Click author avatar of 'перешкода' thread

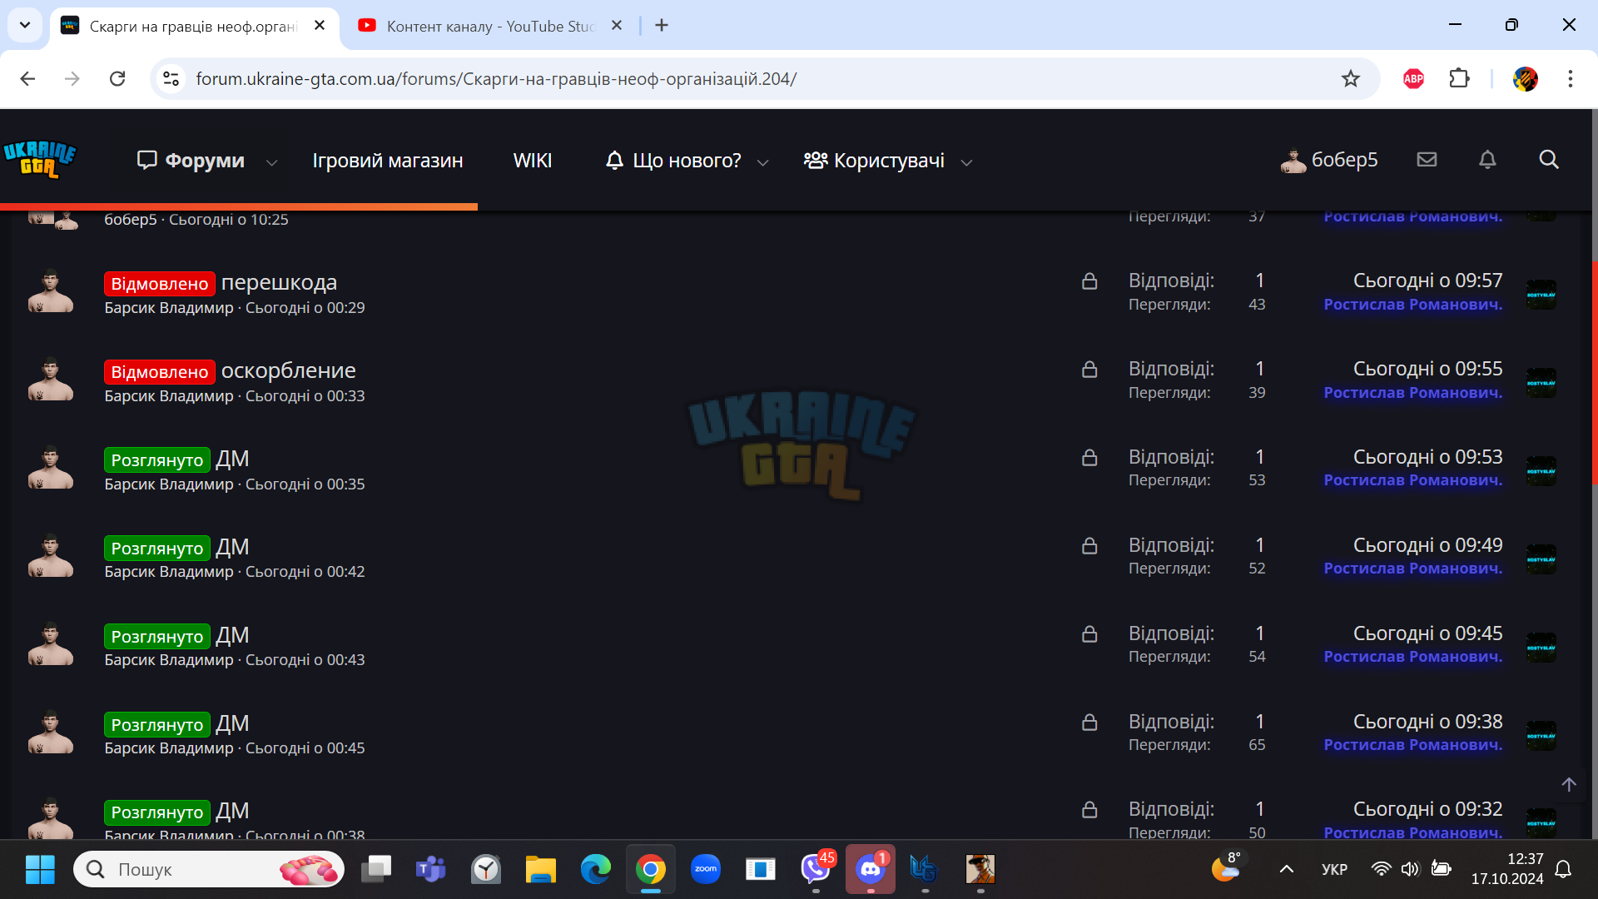[51, 291]
